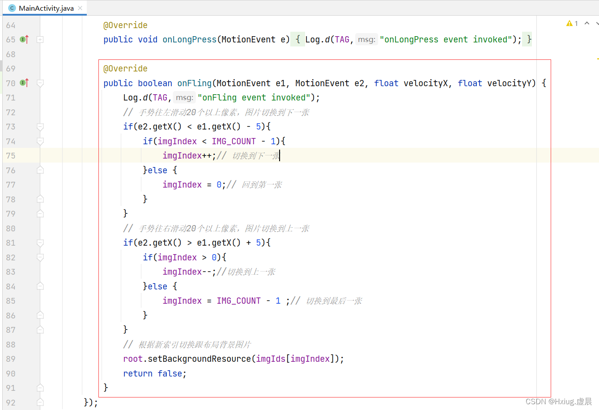Click line number 90 in the gutter
Image resolution: width=599 pixels, height=410 pixels.
(11, 373)
